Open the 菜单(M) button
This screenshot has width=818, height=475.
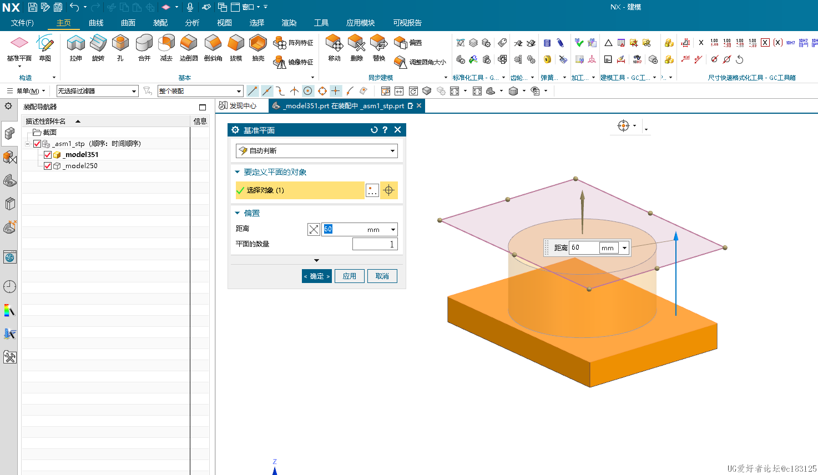point(26,91)
